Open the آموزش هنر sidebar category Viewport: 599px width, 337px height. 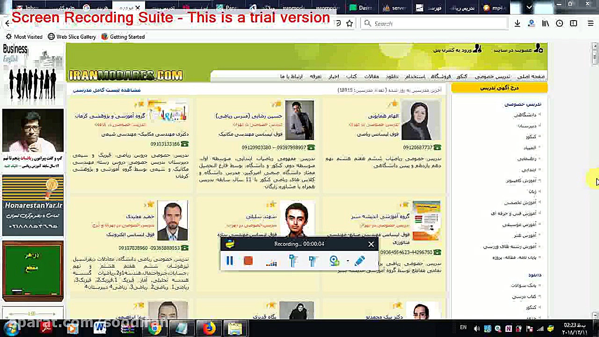click(x=526, y=235)
